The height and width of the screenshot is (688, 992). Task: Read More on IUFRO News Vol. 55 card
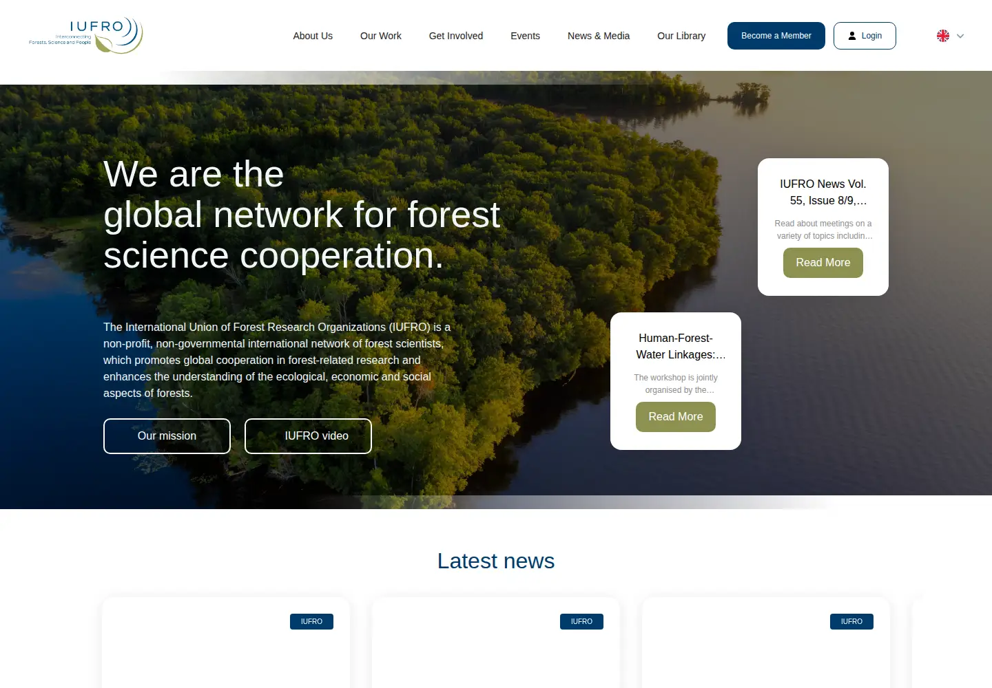(823, 263)
